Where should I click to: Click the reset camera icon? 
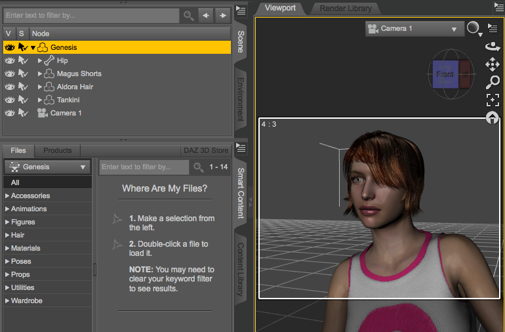tap(492, 117)
